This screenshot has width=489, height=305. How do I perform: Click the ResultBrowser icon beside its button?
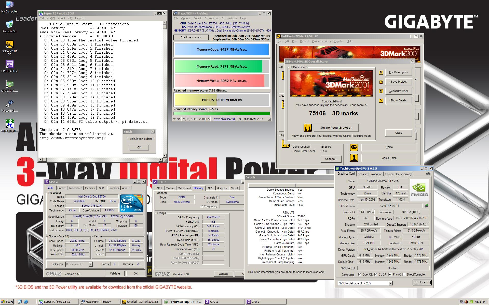click(x=381, y=91)
